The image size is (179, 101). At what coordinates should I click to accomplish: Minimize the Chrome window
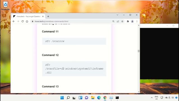coord(124,15)
